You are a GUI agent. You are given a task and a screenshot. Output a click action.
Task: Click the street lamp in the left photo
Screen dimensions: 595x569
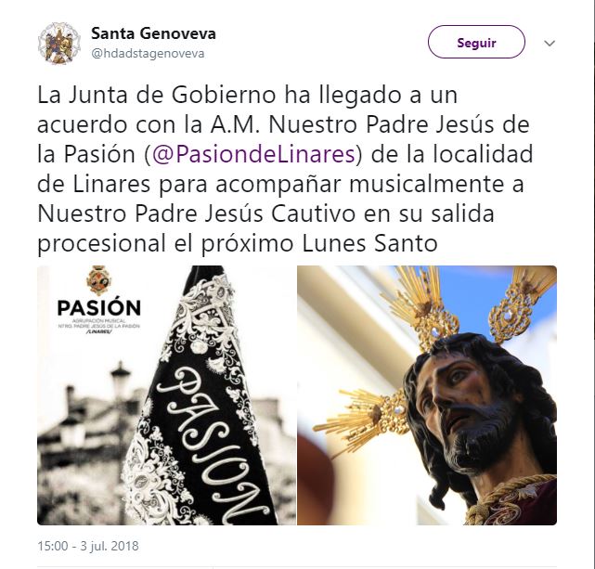[x=121, y=383]
